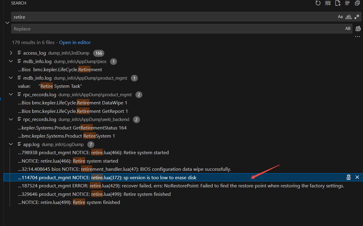Collapse the Replace field toggle chevron
Viewport: 363px width, 226px height.
click(7, 23)
